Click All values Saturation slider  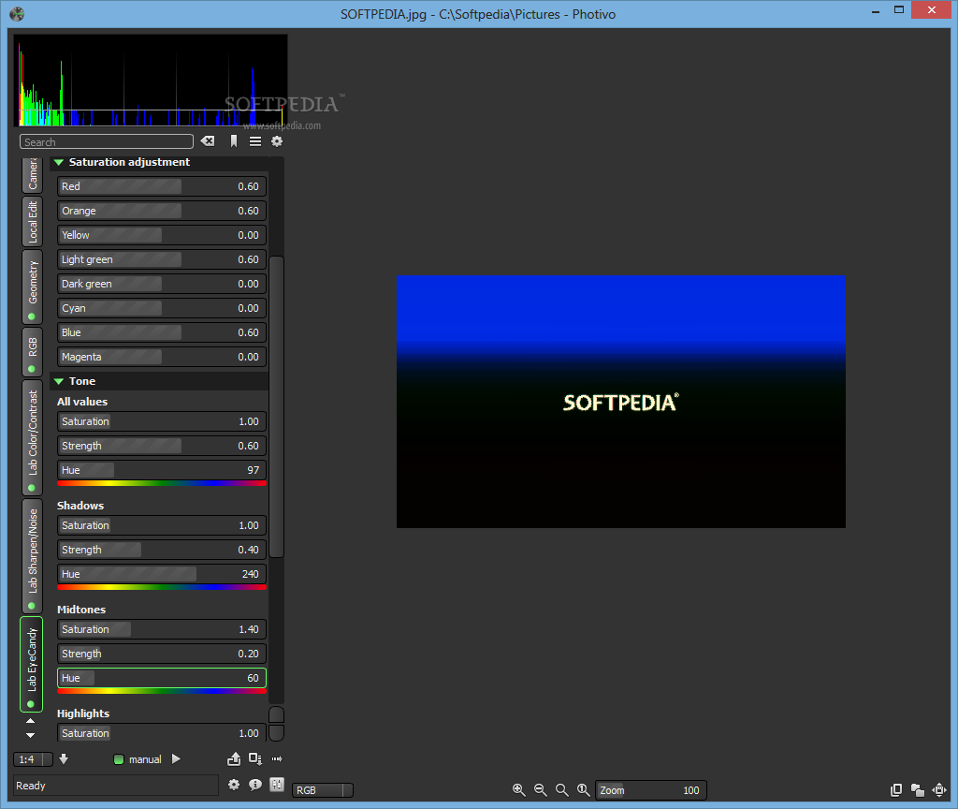tap(162, 421)
